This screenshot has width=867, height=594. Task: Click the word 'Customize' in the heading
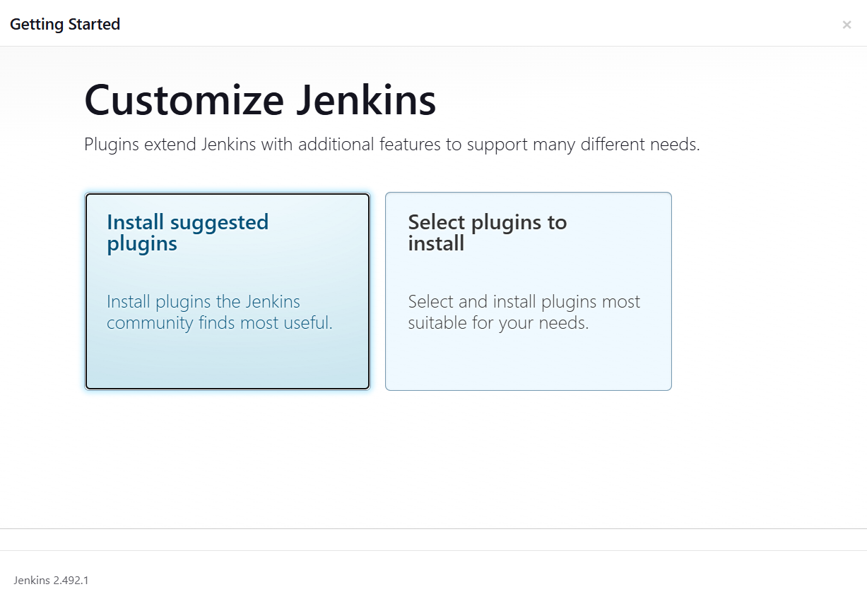(x=184, y=100)
